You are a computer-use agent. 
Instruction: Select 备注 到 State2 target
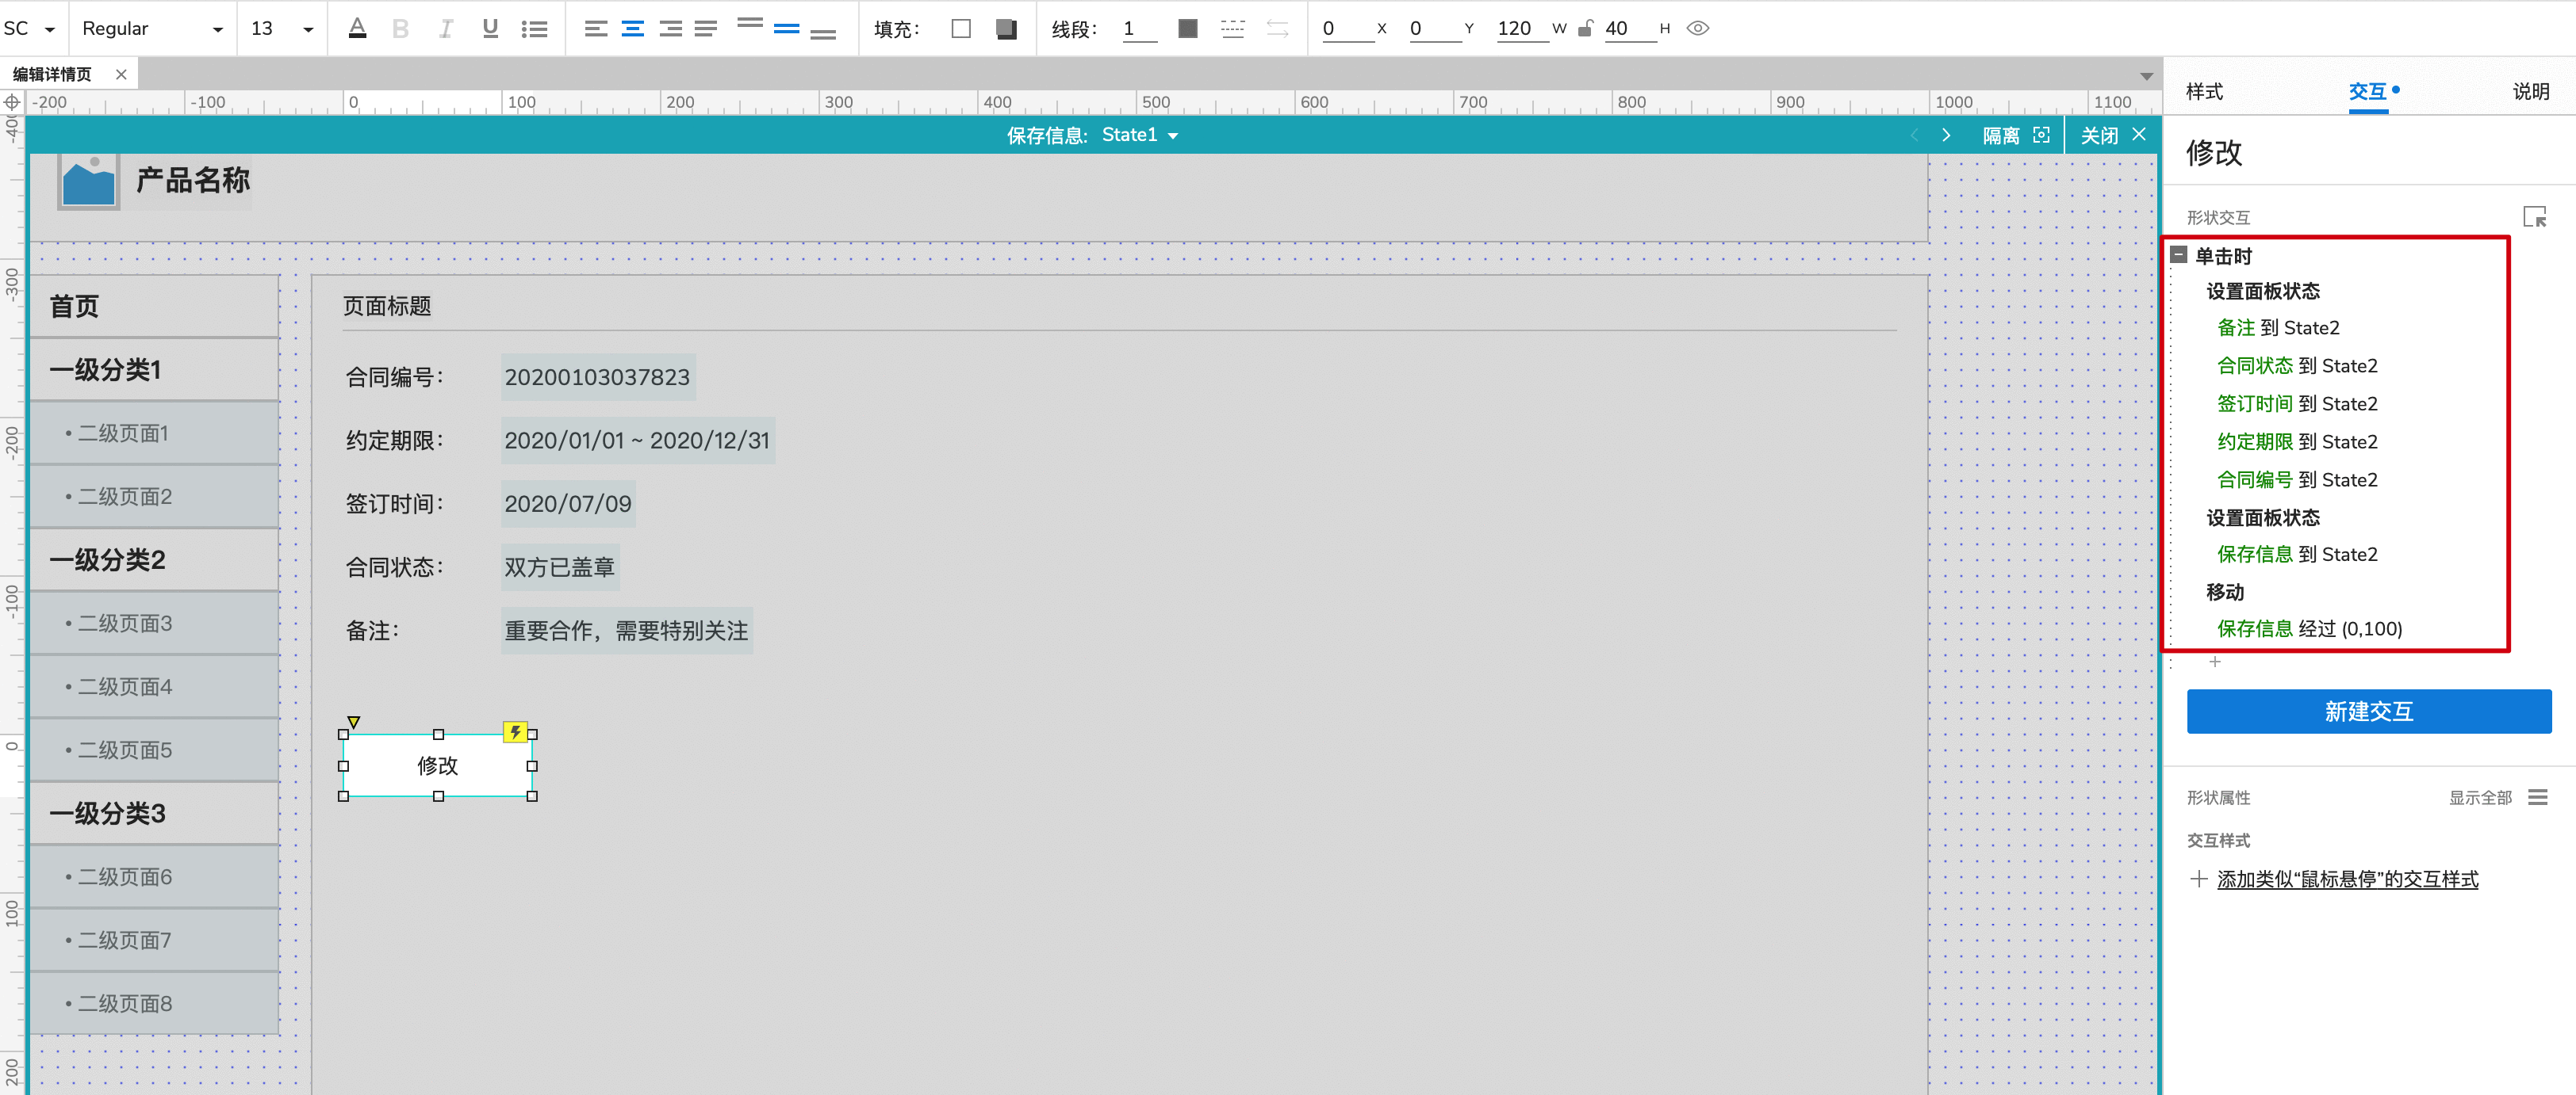[x=2277, y=328]
